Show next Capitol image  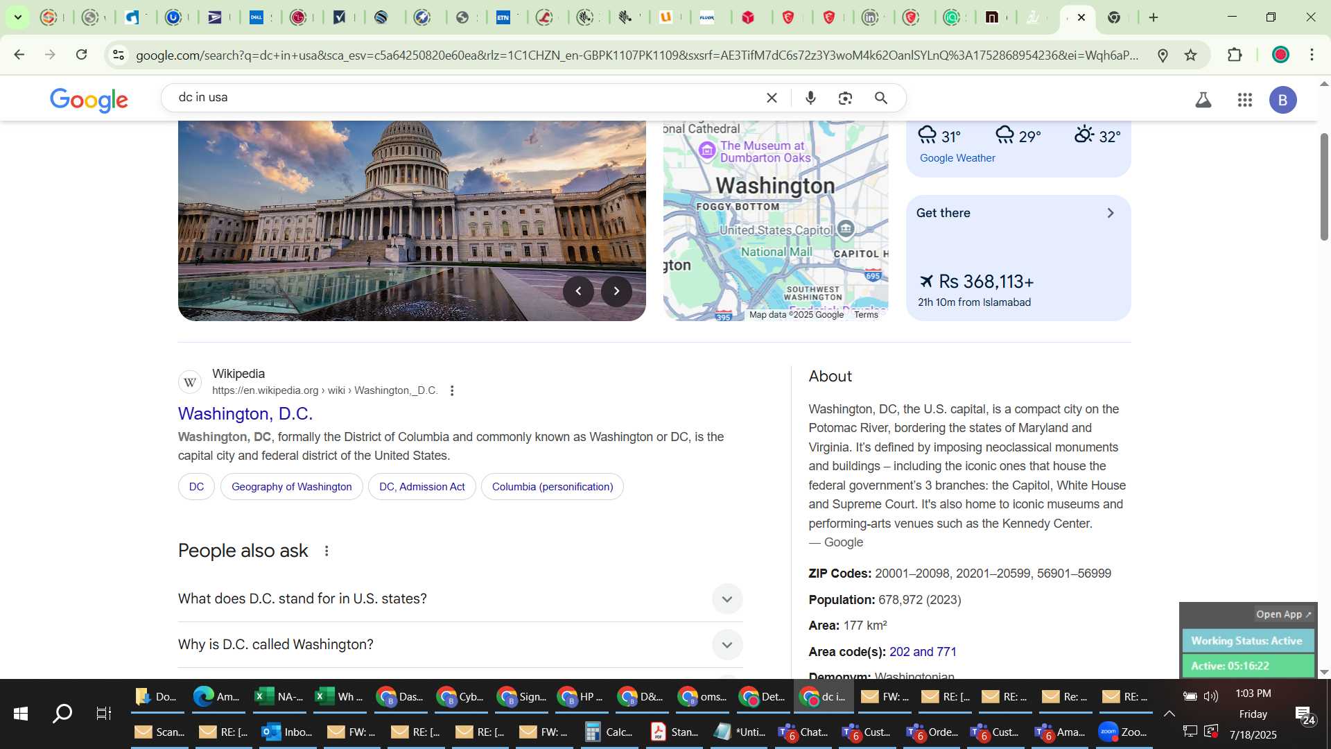tap(616, 291)
